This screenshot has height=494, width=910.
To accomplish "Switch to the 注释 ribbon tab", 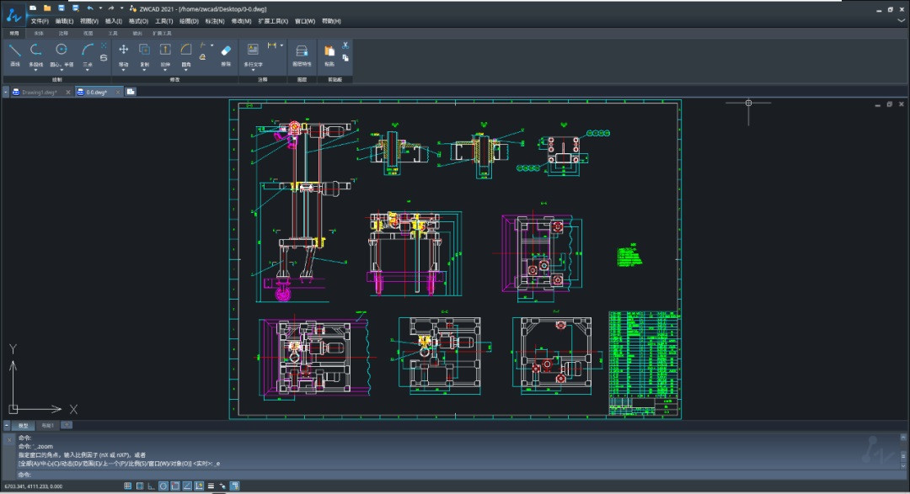I will coord(63,33).
